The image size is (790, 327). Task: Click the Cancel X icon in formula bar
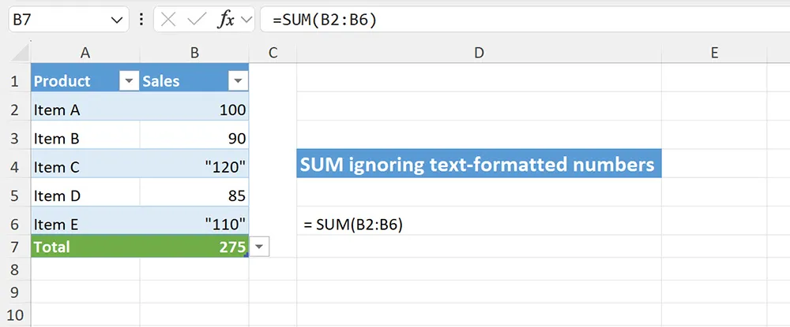[x=167, y=20]
